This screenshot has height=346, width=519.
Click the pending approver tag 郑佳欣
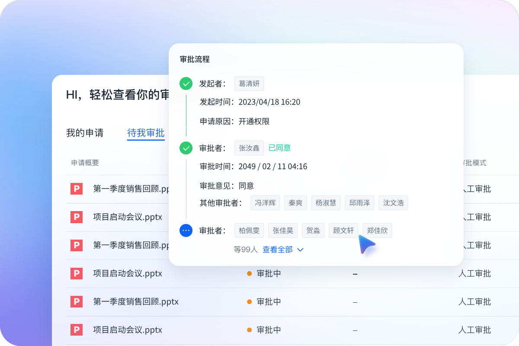tap(377, 231)
